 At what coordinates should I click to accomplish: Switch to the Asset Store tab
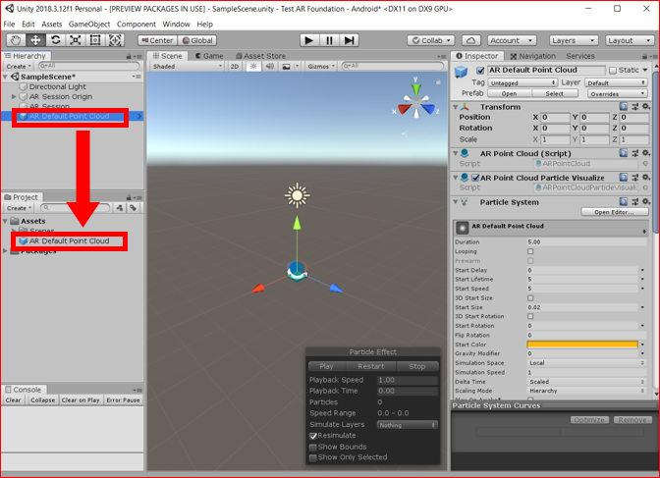[x=260, y=56]
